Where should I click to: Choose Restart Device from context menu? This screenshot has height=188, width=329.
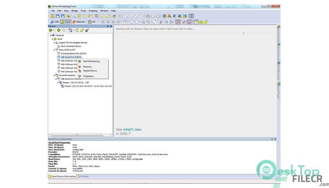(93, 70)
